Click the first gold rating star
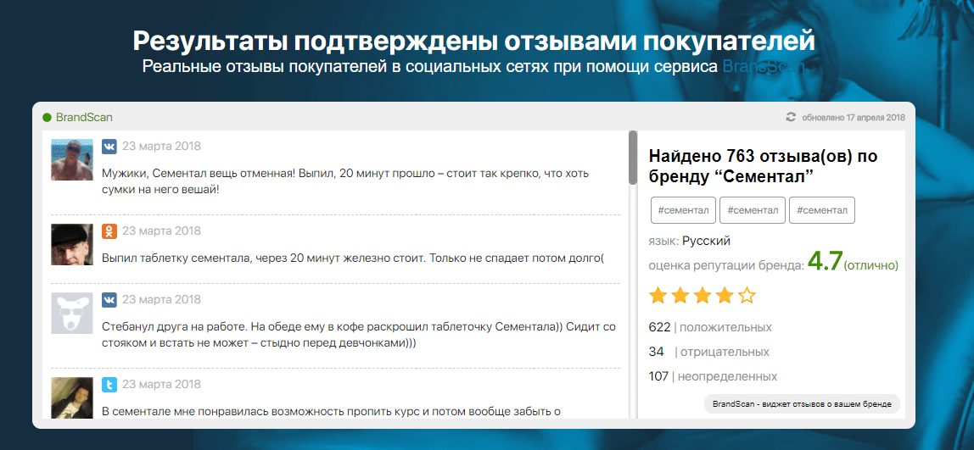The width and height of the screenshot is (974, 450). (x=658, y=296)
